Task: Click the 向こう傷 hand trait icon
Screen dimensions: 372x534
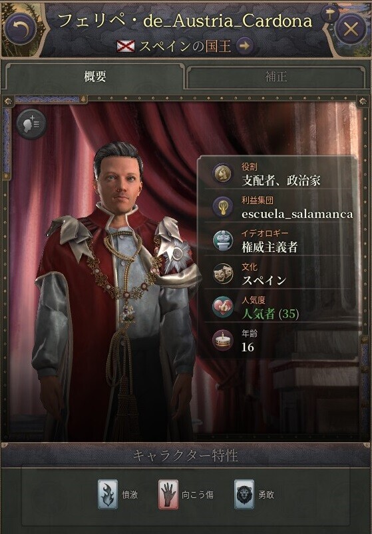Action: coord(168,494)
